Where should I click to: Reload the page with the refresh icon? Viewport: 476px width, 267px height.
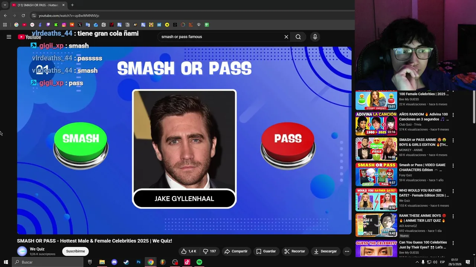(23, 16)
